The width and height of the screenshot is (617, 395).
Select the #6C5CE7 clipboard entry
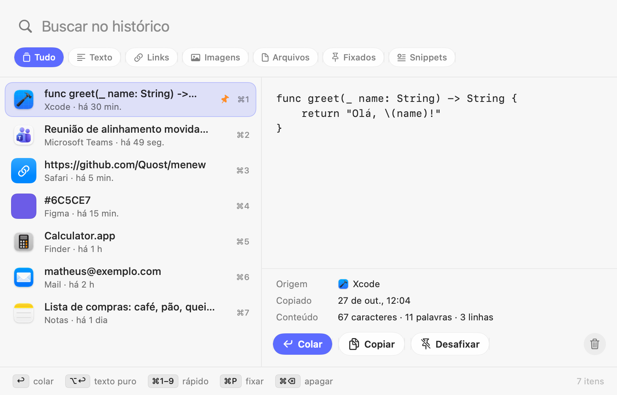[x=131, y=206]
